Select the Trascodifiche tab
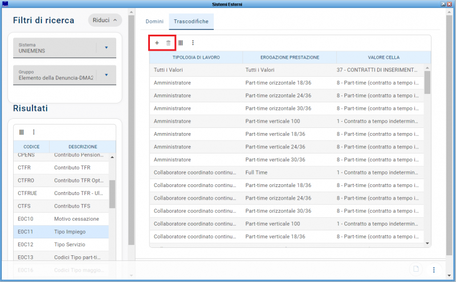This screenshot has height=282, width=456. (x=191, y=22)
